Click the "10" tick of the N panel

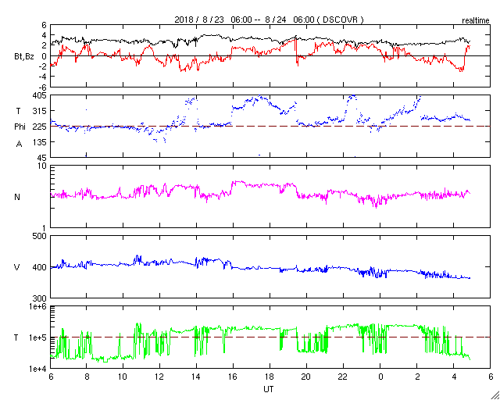coord(42,166)
